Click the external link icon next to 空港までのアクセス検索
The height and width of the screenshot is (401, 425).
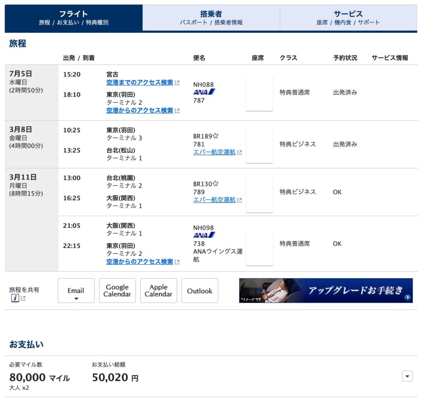[178, 82]
